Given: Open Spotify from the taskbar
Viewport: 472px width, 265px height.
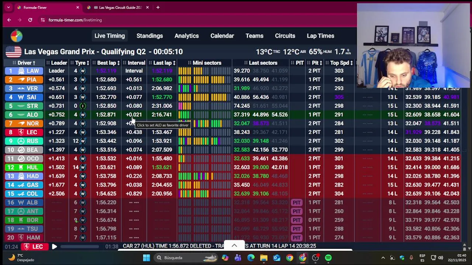Looking at the screenshot, I should click(328, 258).
